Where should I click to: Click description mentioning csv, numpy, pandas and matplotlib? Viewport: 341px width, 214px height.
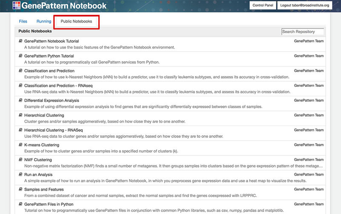[x=154, y=211]
